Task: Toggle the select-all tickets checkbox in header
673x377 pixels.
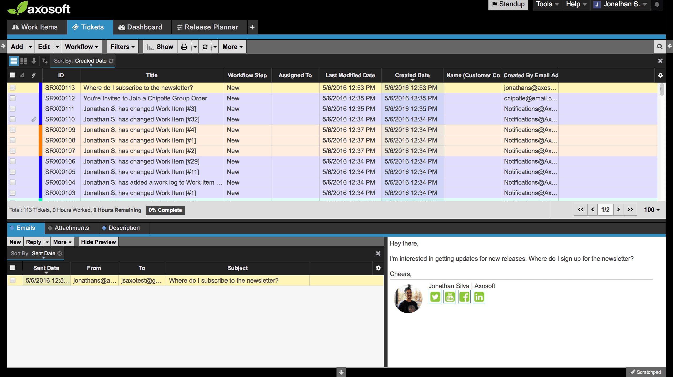Action: pyautogui.click(x=13, y=75)
